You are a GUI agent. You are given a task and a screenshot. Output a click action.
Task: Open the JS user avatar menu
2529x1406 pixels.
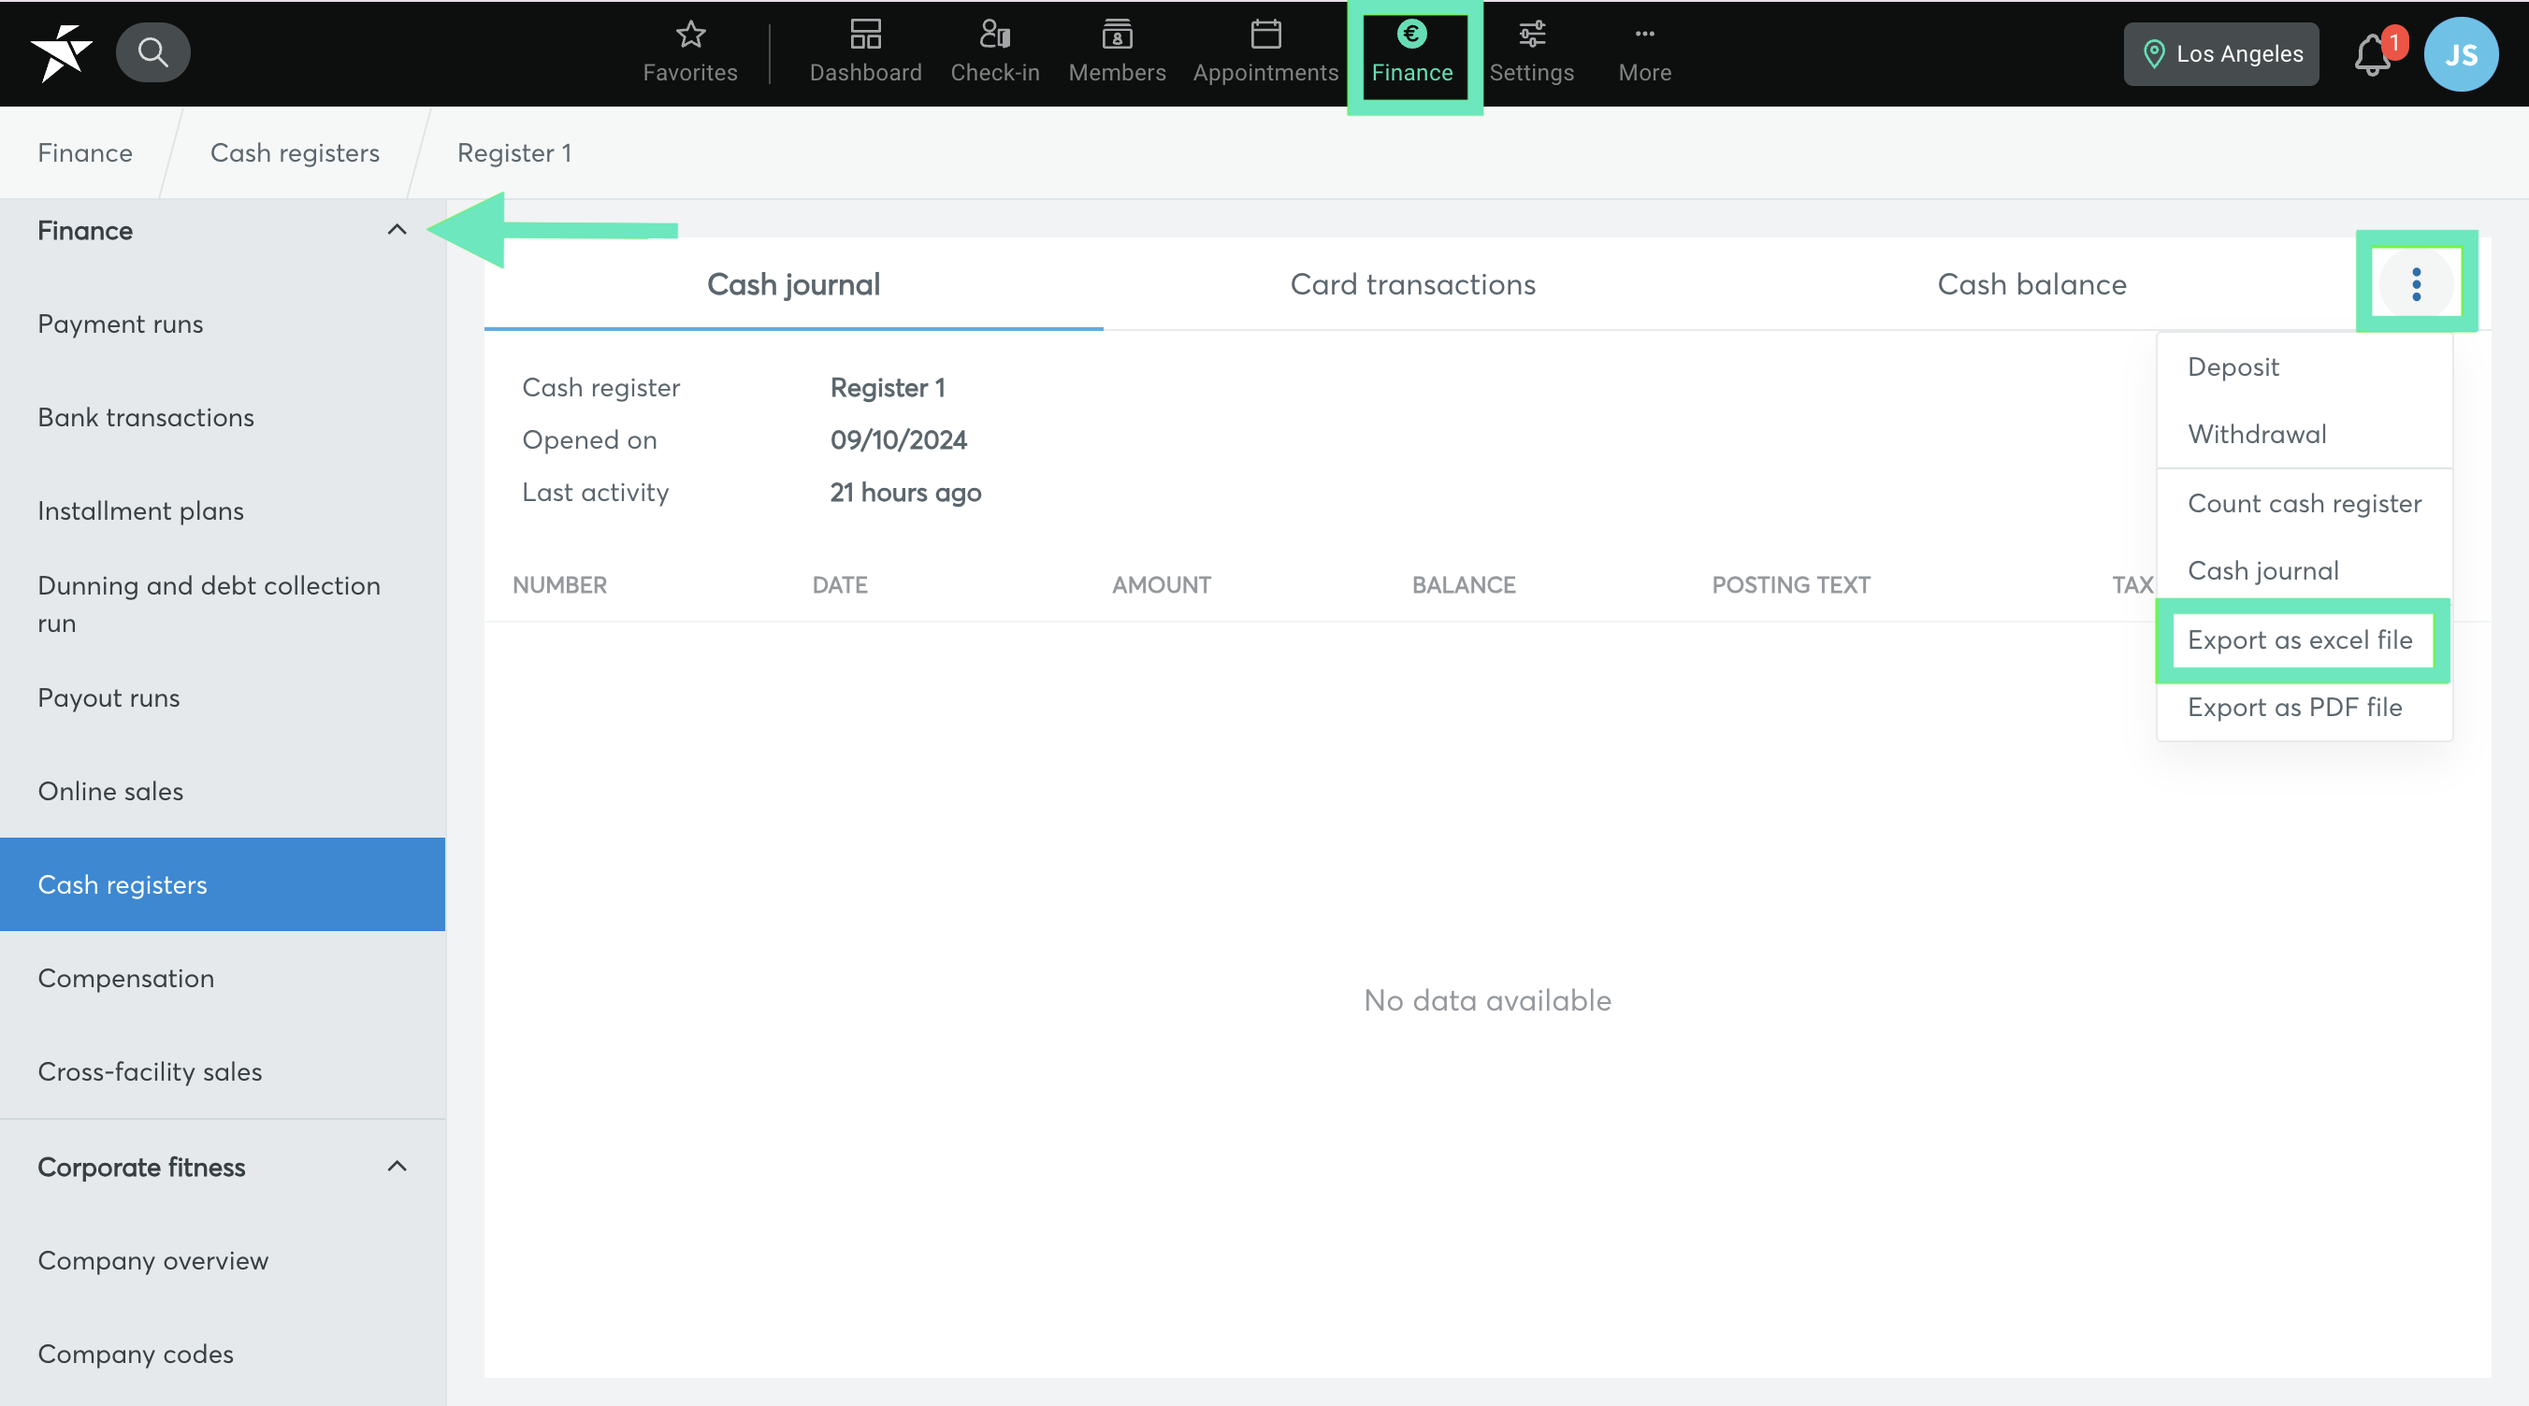[x=2461, y=55]
